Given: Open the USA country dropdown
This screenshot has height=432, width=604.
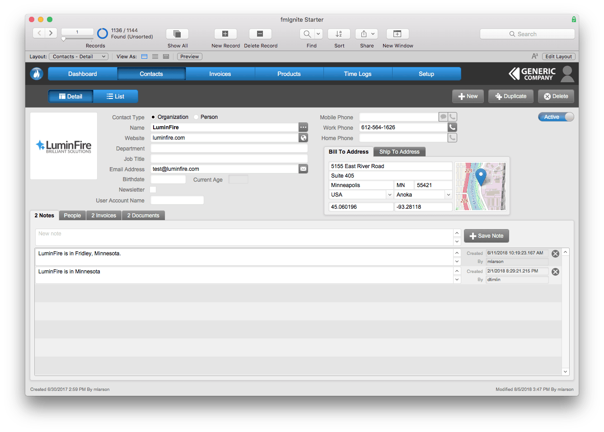Looking at the screenshot, I should click(x=389, y=195).
